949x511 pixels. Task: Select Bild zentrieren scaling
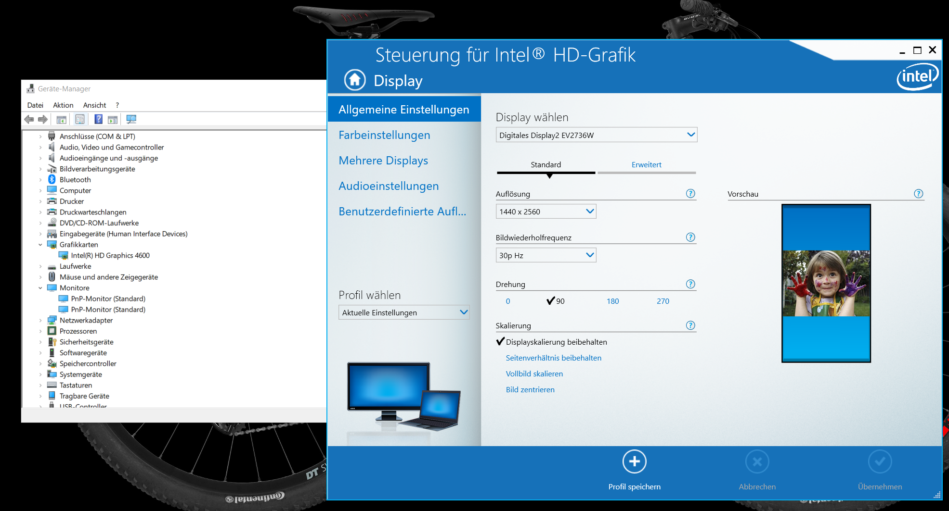pyautogui.click(x=530, y=389)
